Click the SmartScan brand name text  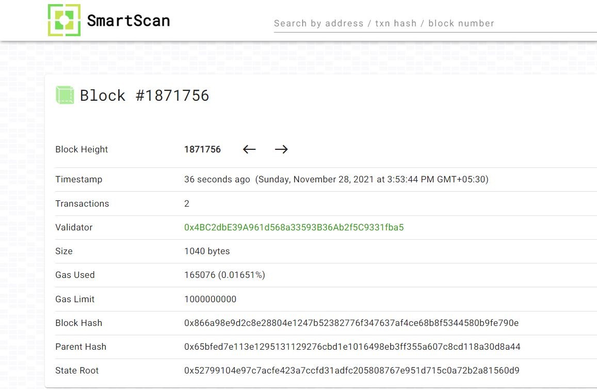tap(128, 21)
